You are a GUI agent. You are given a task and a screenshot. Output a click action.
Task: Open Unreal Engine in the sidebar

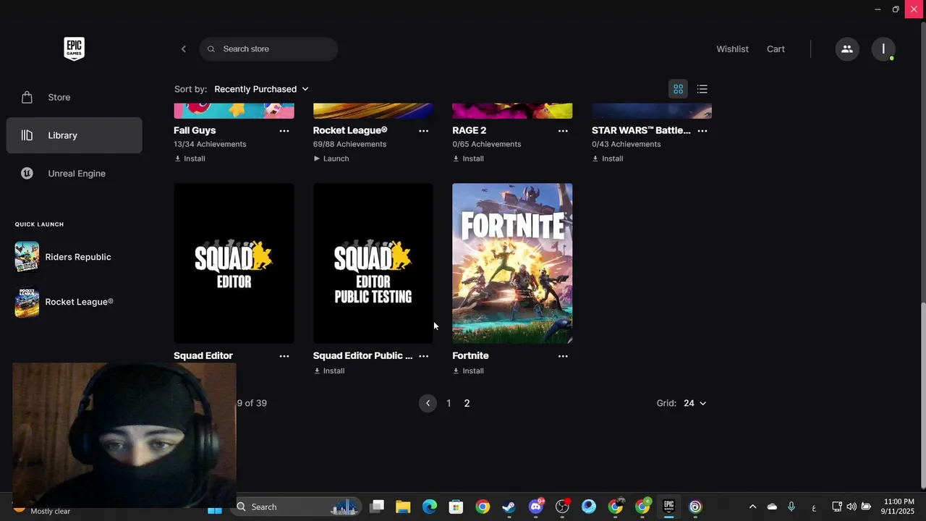(x=74, y=174)
